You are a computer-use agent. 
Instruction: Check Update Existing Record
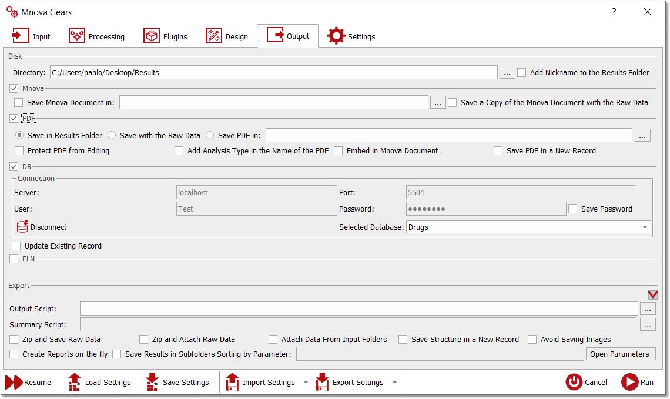[16, 246]
